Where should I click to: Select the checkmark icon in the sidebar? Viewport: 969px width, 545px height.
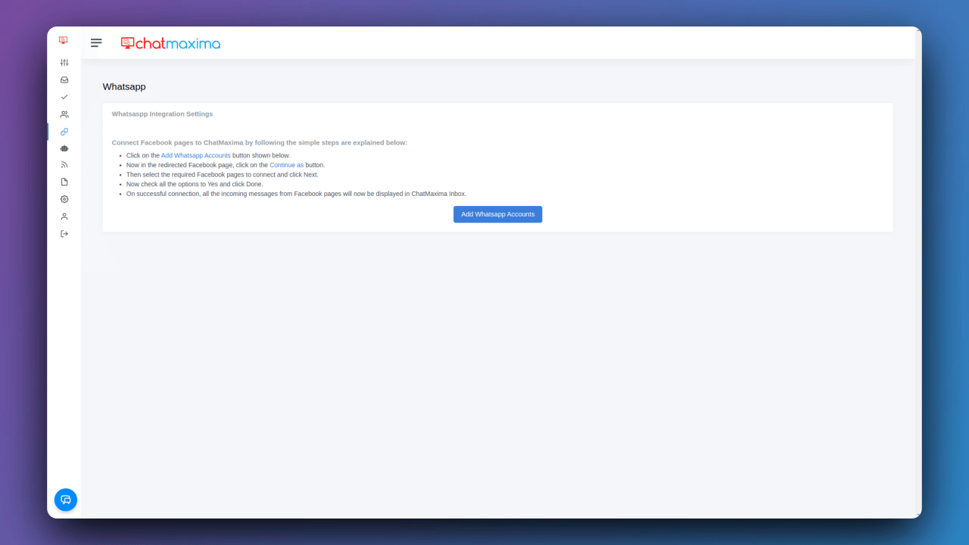click(64, 97)
